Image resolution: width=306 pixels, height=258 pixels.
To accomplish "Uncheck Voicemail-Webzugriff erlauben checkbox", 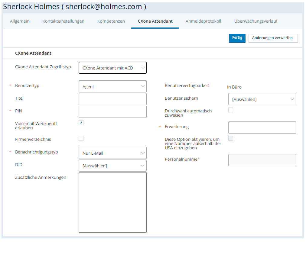I will (x=81, y=122).
